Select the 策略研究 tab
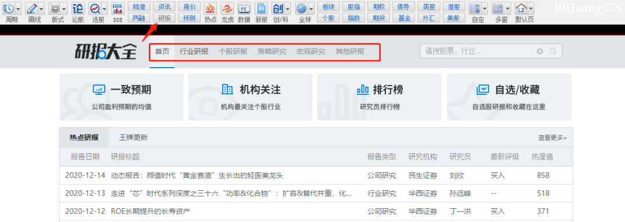The height and width of the screenshot is (222, 625). 272,51
